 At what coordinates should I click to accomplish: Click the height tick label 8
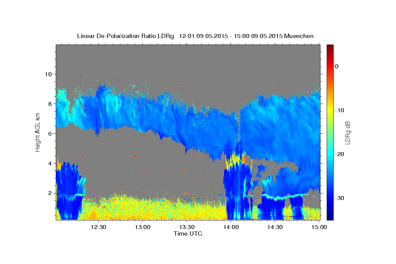pos(50,104)
